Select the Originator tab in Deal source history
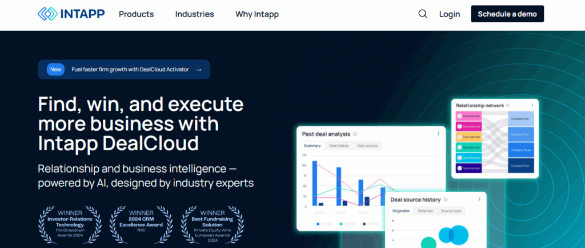This screenshot has height=248, width=585. 401,211
